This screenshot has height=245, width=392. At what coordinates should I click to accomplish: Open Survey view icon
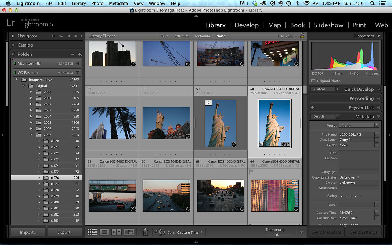coord(129,232)
